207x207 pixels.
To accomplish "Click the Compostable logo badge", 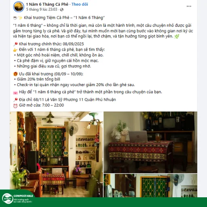I will pos(17,199).
